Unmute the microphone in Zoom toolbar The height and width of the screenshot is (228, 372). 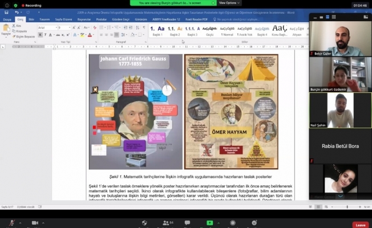(10, 222)
